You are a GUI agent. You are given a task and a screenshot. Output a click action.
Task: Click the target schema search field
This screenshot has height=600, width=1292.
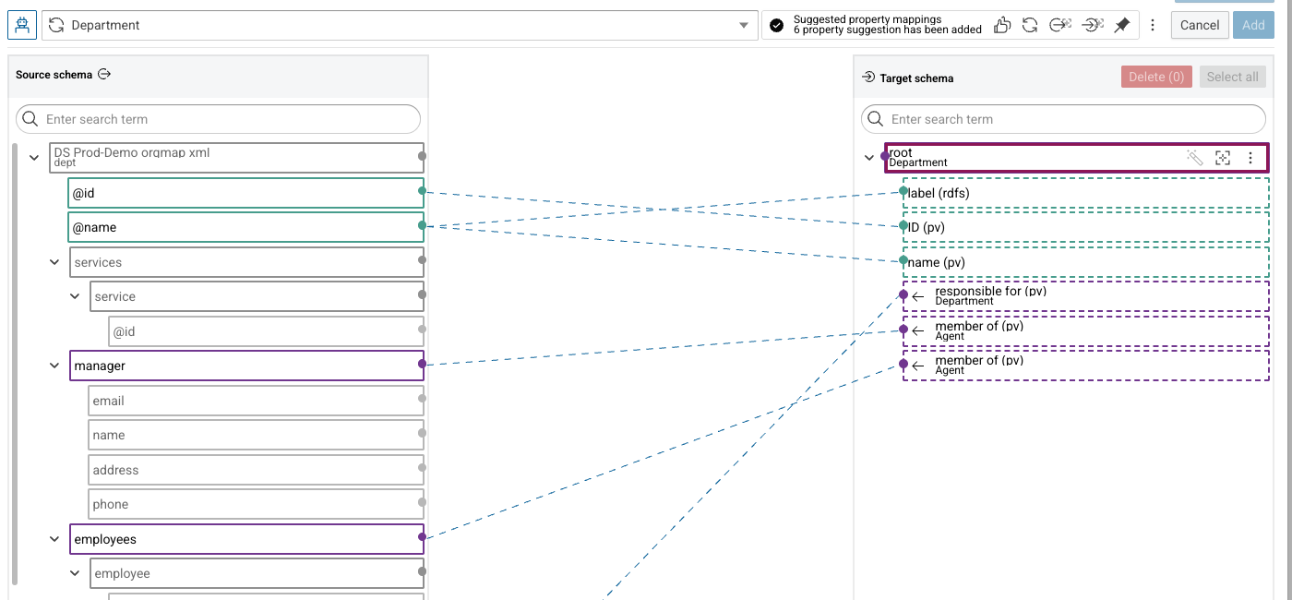point(1063,119)
